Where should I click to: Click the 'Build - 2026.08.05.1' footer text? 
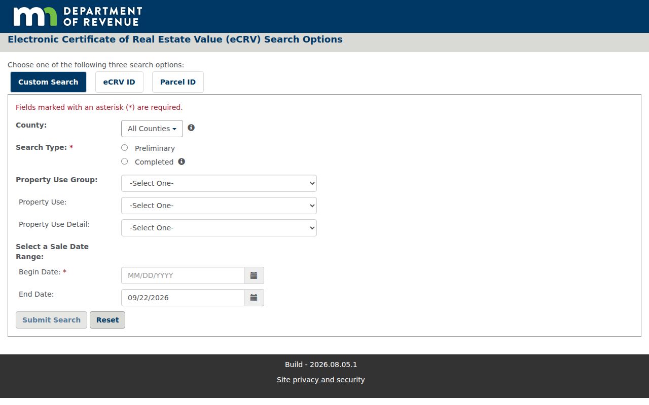pos(321,364)
